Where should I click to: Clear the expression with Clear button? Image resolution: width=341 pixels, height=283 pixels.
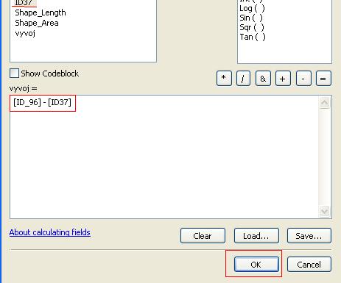(x=203, y=236)
